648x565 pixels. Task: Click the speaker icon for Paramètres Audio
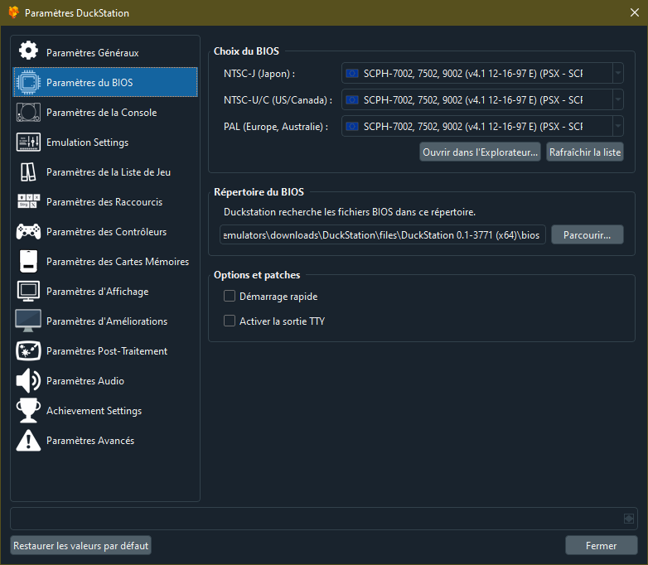pyautogui.click(x=28, y=381)
